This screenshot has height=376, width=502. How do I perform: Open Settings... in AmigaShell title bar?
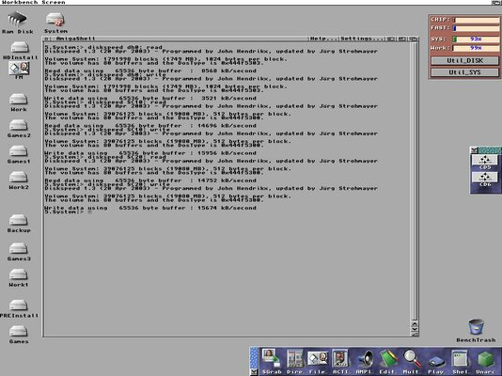[x=362, y=39]
